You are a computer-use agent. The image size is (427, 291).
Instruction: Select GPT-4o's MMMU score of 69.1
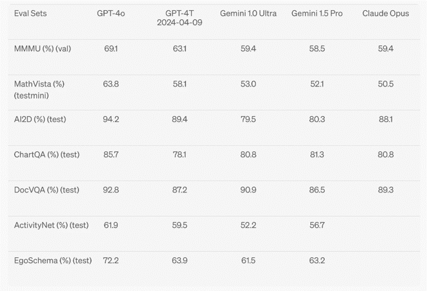(x=111, y=49)
